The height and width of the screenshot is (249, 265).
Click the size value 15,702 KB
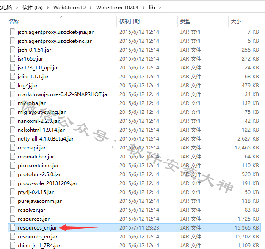coord(247,237)
